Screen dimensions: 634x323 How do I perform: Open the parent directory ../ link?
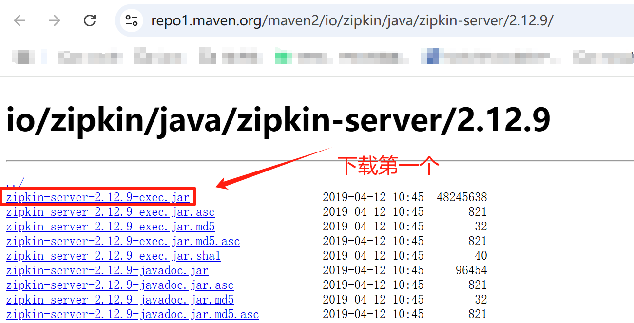tap(15, 183)
